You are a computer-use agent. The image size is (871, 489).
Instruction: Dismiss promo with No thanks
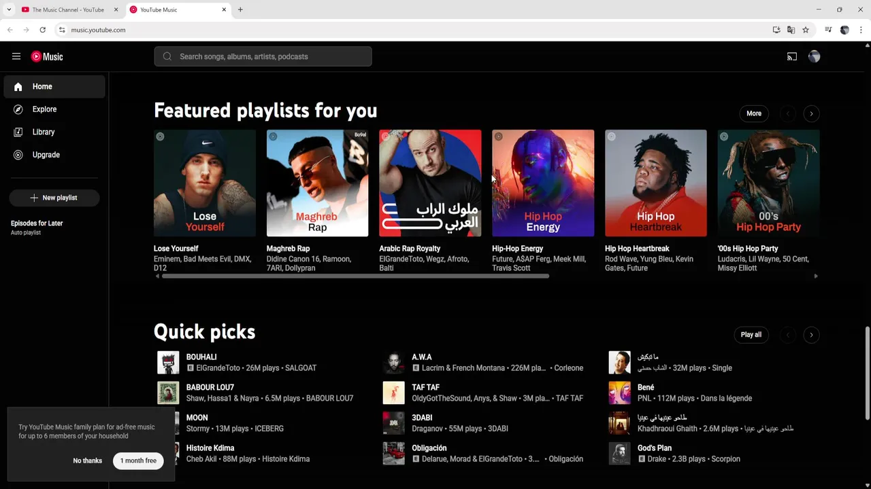(x=88, y=461)
